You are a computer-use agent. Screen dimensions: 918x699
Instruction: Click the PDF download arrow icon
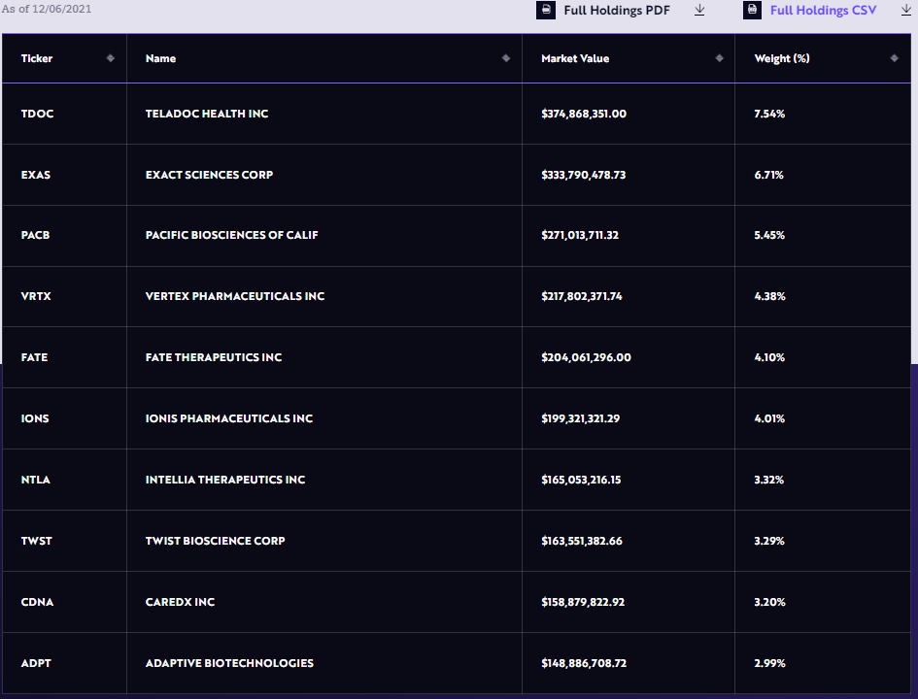tap(698, 10)
